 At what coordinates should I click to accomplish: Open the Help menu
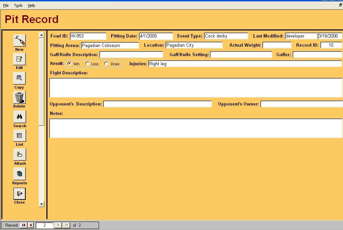coord(31,5)
